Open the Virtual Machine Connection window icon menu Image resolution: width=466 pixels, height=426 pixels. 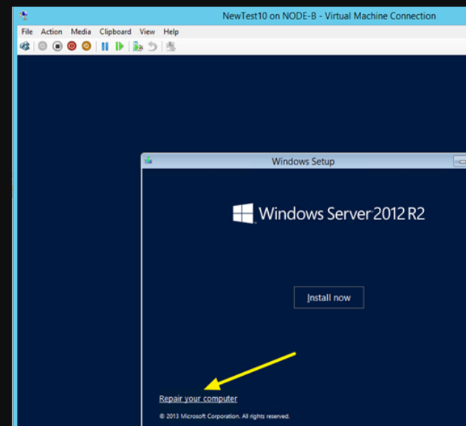tap(24, 16)
